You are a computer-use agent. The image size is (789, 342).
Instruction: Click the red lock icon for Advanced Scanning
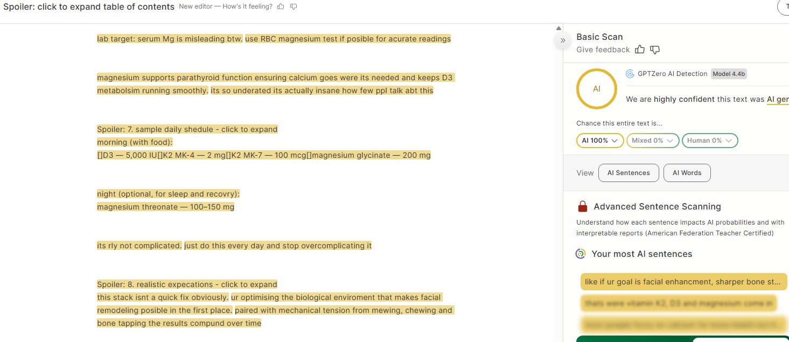pyautogui.click(x=582, y=206)
